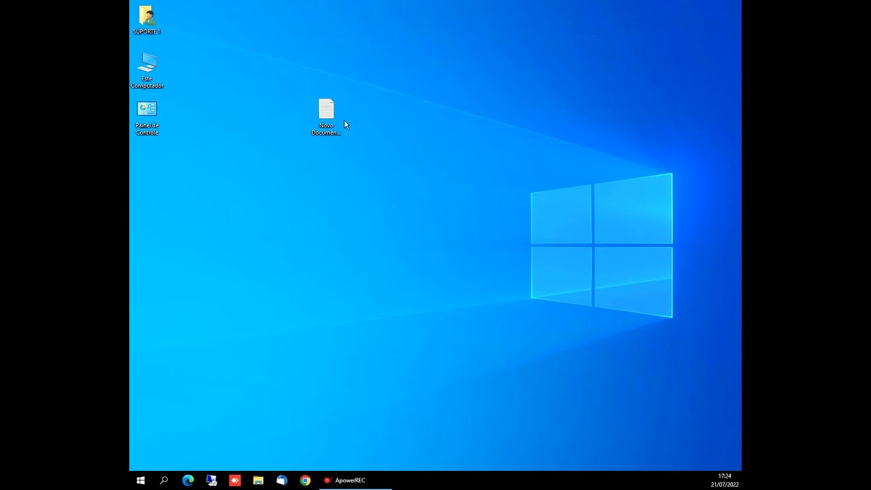This screenshot has width=871, height=490.
Task: Select the Novo Documento text file icon
Action: click(326, 117)
